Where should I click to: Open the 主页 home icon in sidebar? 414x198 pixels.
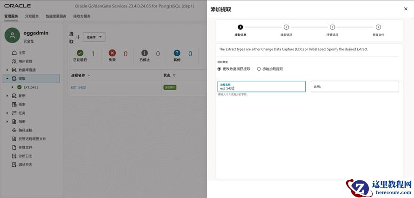point(14,53)
